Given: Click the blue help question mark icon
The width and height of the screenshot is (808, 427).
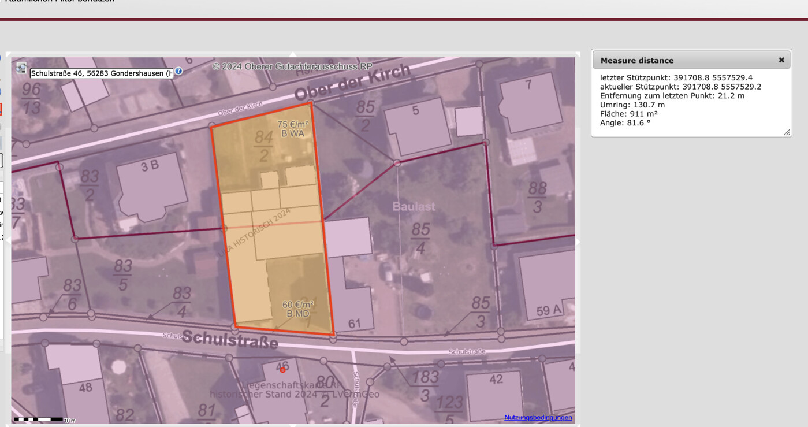Looking at the screenshot, I should tap(178, 71).
